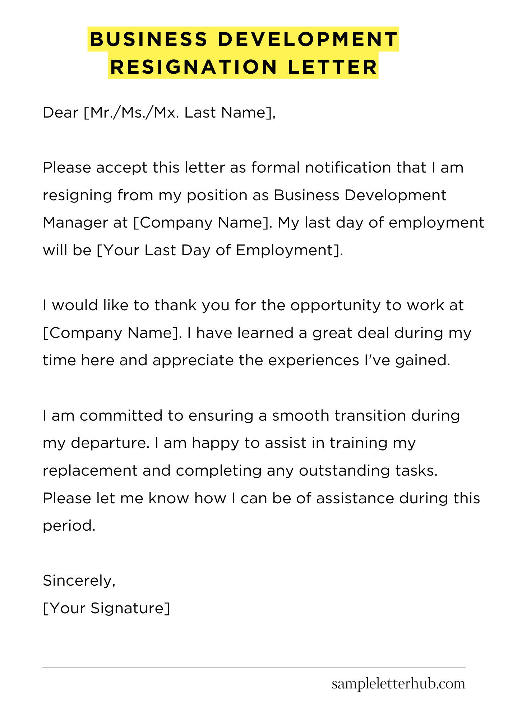The height and width of the screenshot is (719, 508).
Task: Click the word 'Dear' in greeting
Action: point(60,113)
